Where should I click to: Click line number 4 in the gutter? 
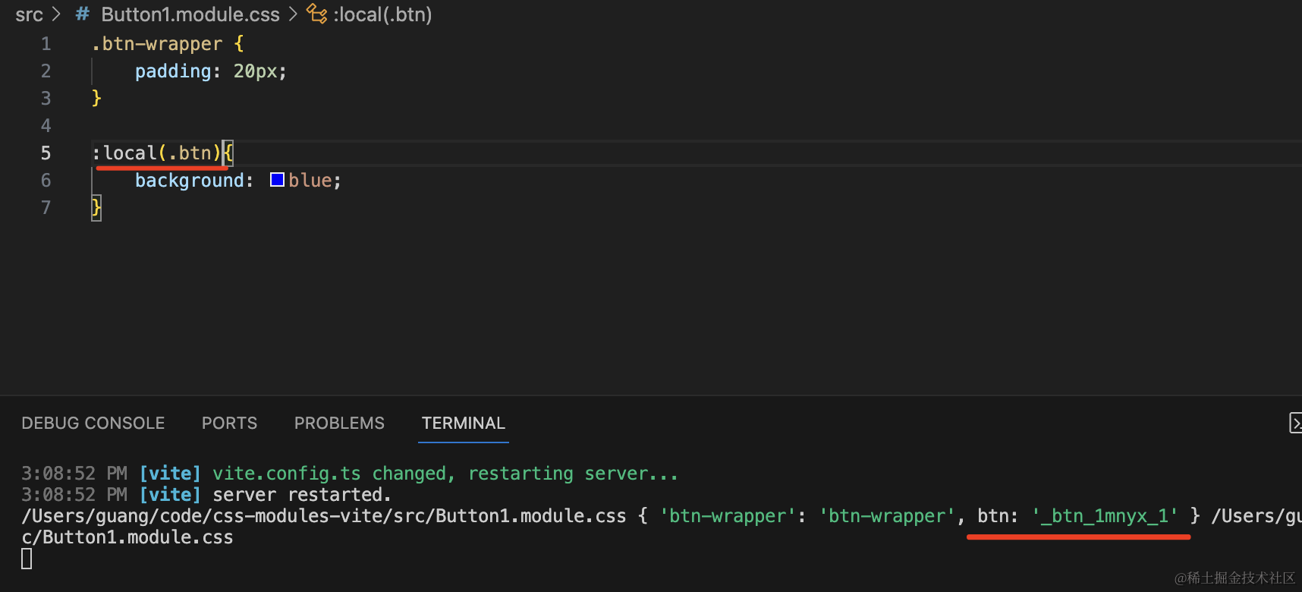46,126
